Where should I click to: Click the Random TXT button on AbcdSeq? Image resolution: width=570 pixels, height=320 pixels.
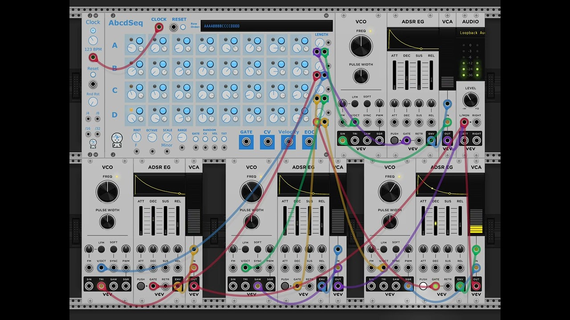(x=224, y=139)
